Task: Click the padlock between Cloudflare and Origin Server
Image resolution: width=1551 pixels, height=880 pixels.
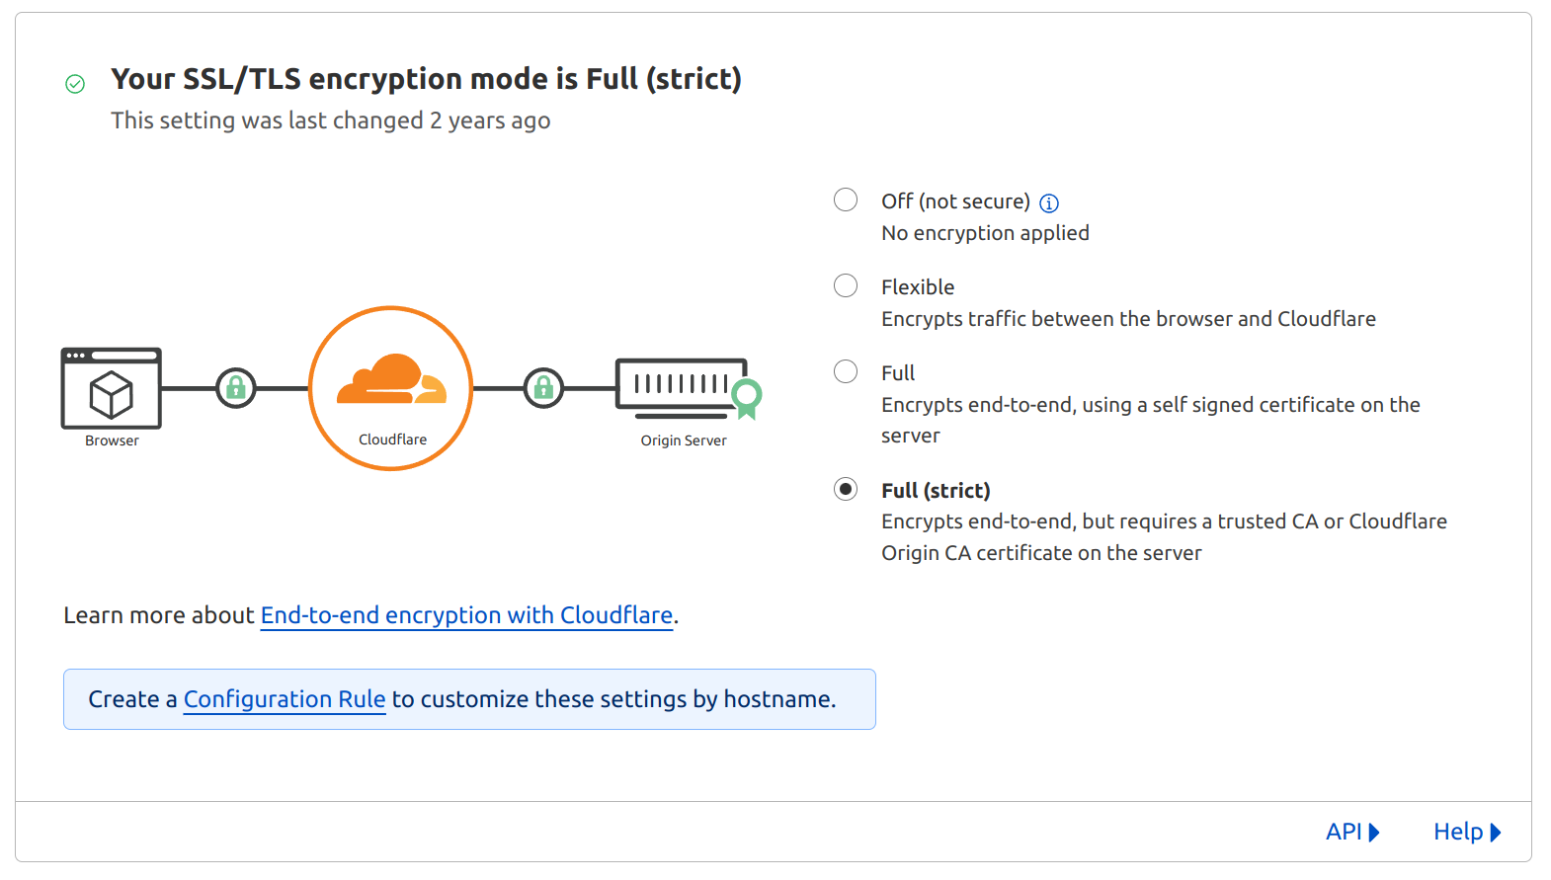Action: (x=543, y=388)
